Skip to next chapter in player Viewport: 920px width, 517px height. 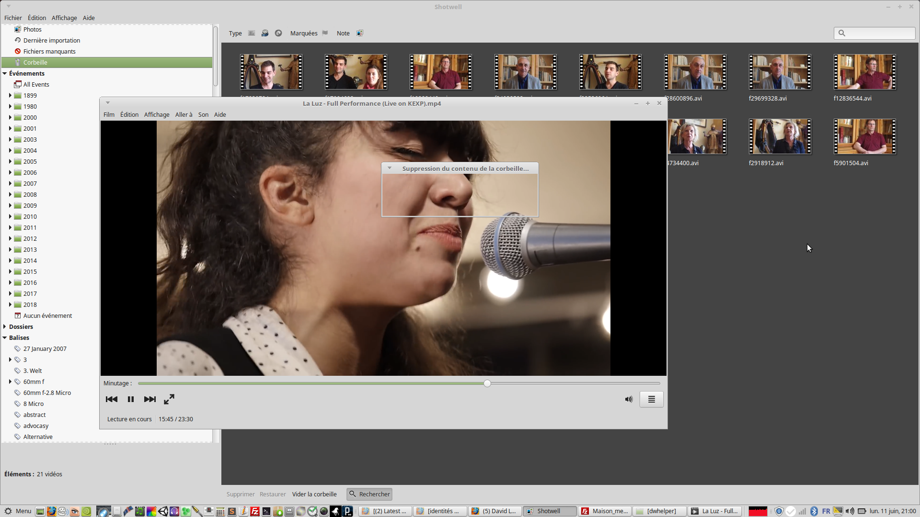(150, 399)
